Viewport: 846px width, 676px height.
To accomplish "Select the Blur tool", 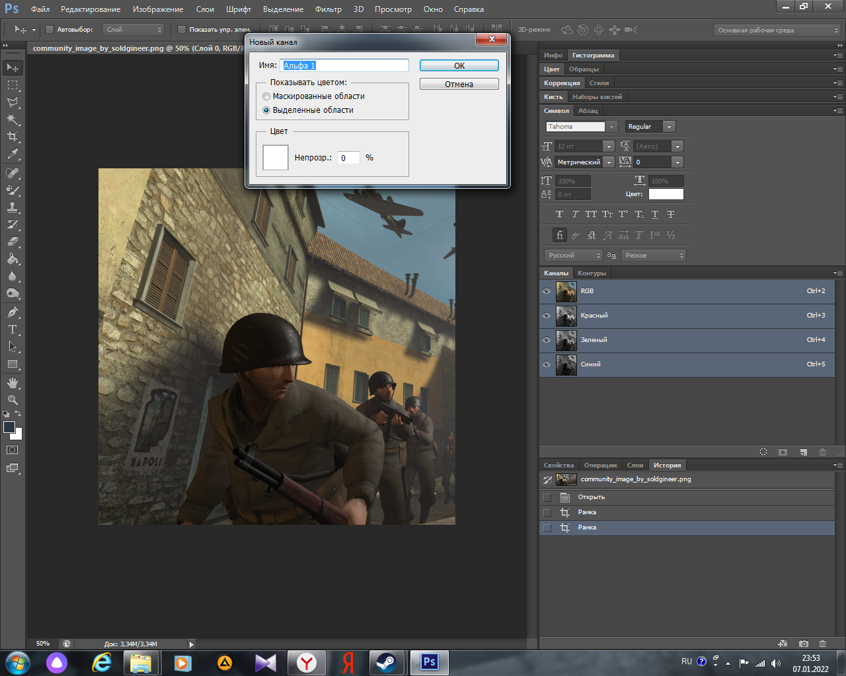I will pyautogui.click(x=13, y=276).
